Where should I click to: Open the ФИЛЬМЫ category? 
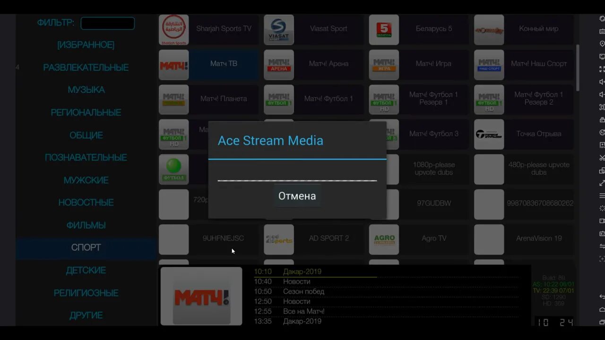tap(86, 225)
